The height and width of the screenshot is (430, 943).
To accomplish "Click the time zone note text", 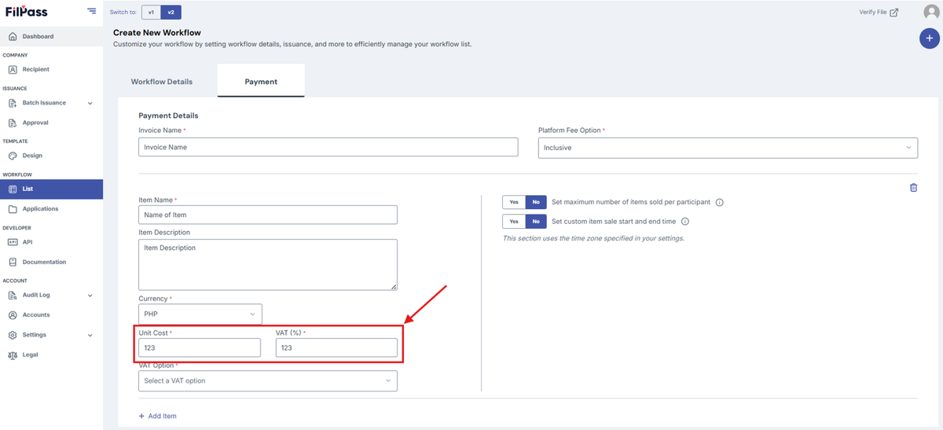I will [593, 238].
